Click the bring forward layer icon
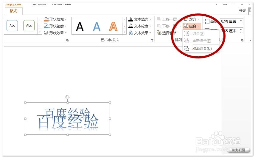The height and width of the screenshot is (158, 255). tap(159, 19)
